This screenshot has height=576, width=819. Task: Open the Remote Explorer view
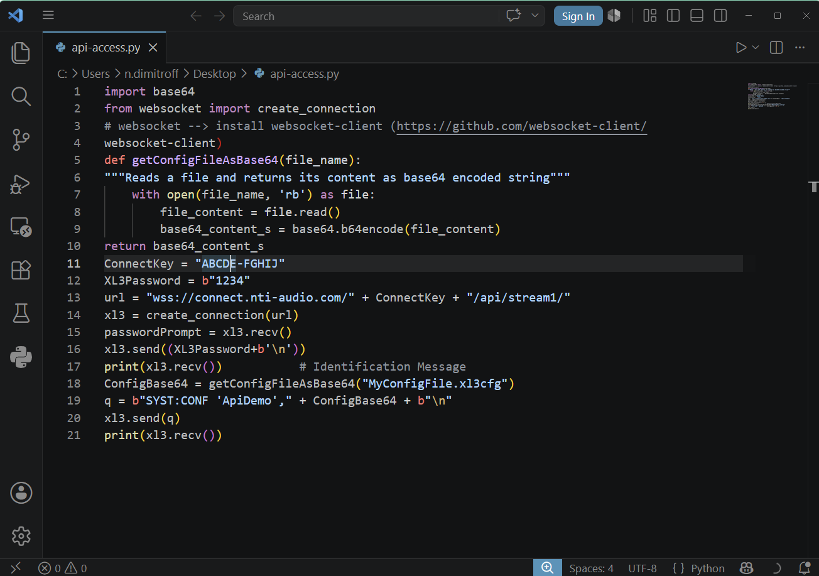21,227
